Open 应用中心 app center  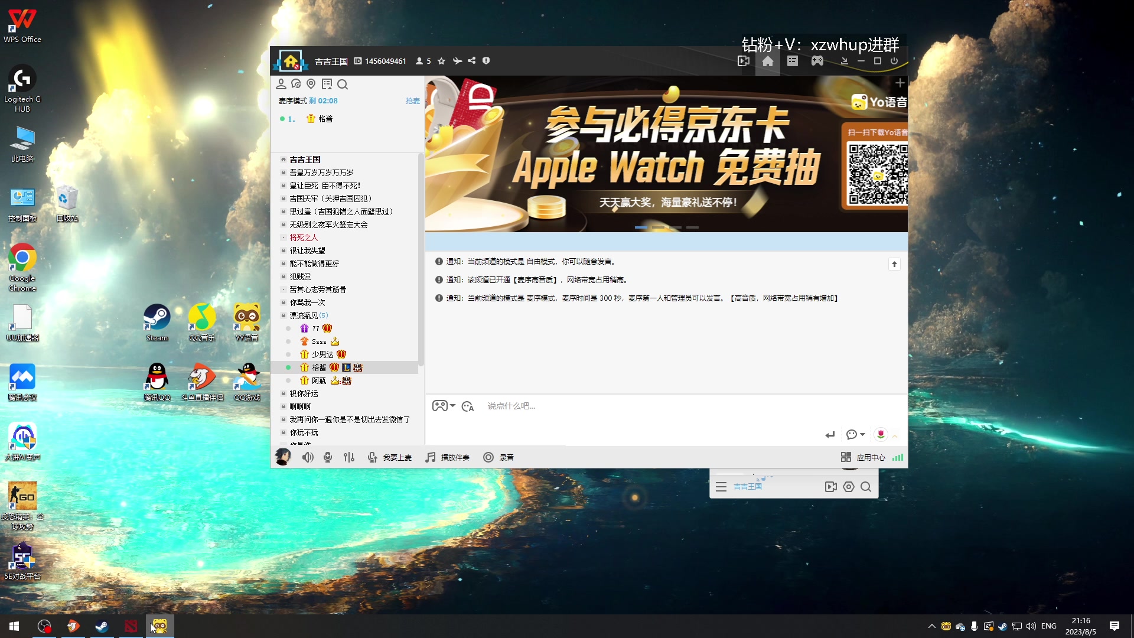pyautogui.click(x=863, y=457)
